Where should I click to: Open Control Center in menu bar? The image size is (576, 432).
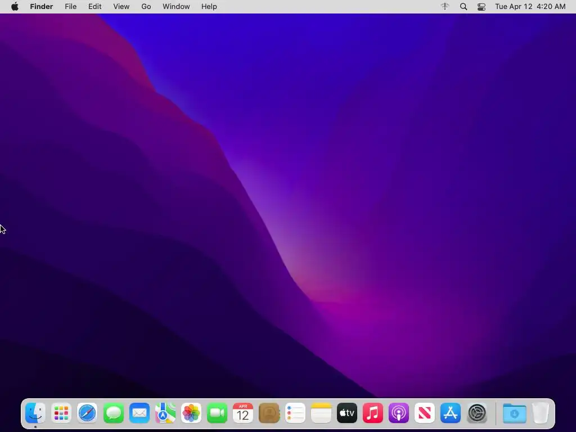[x=481, y=7]
